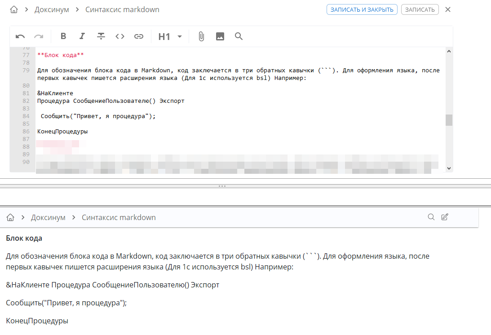Insert a hyperlink with the link icon
491x335 pixels.
point(139,36)
